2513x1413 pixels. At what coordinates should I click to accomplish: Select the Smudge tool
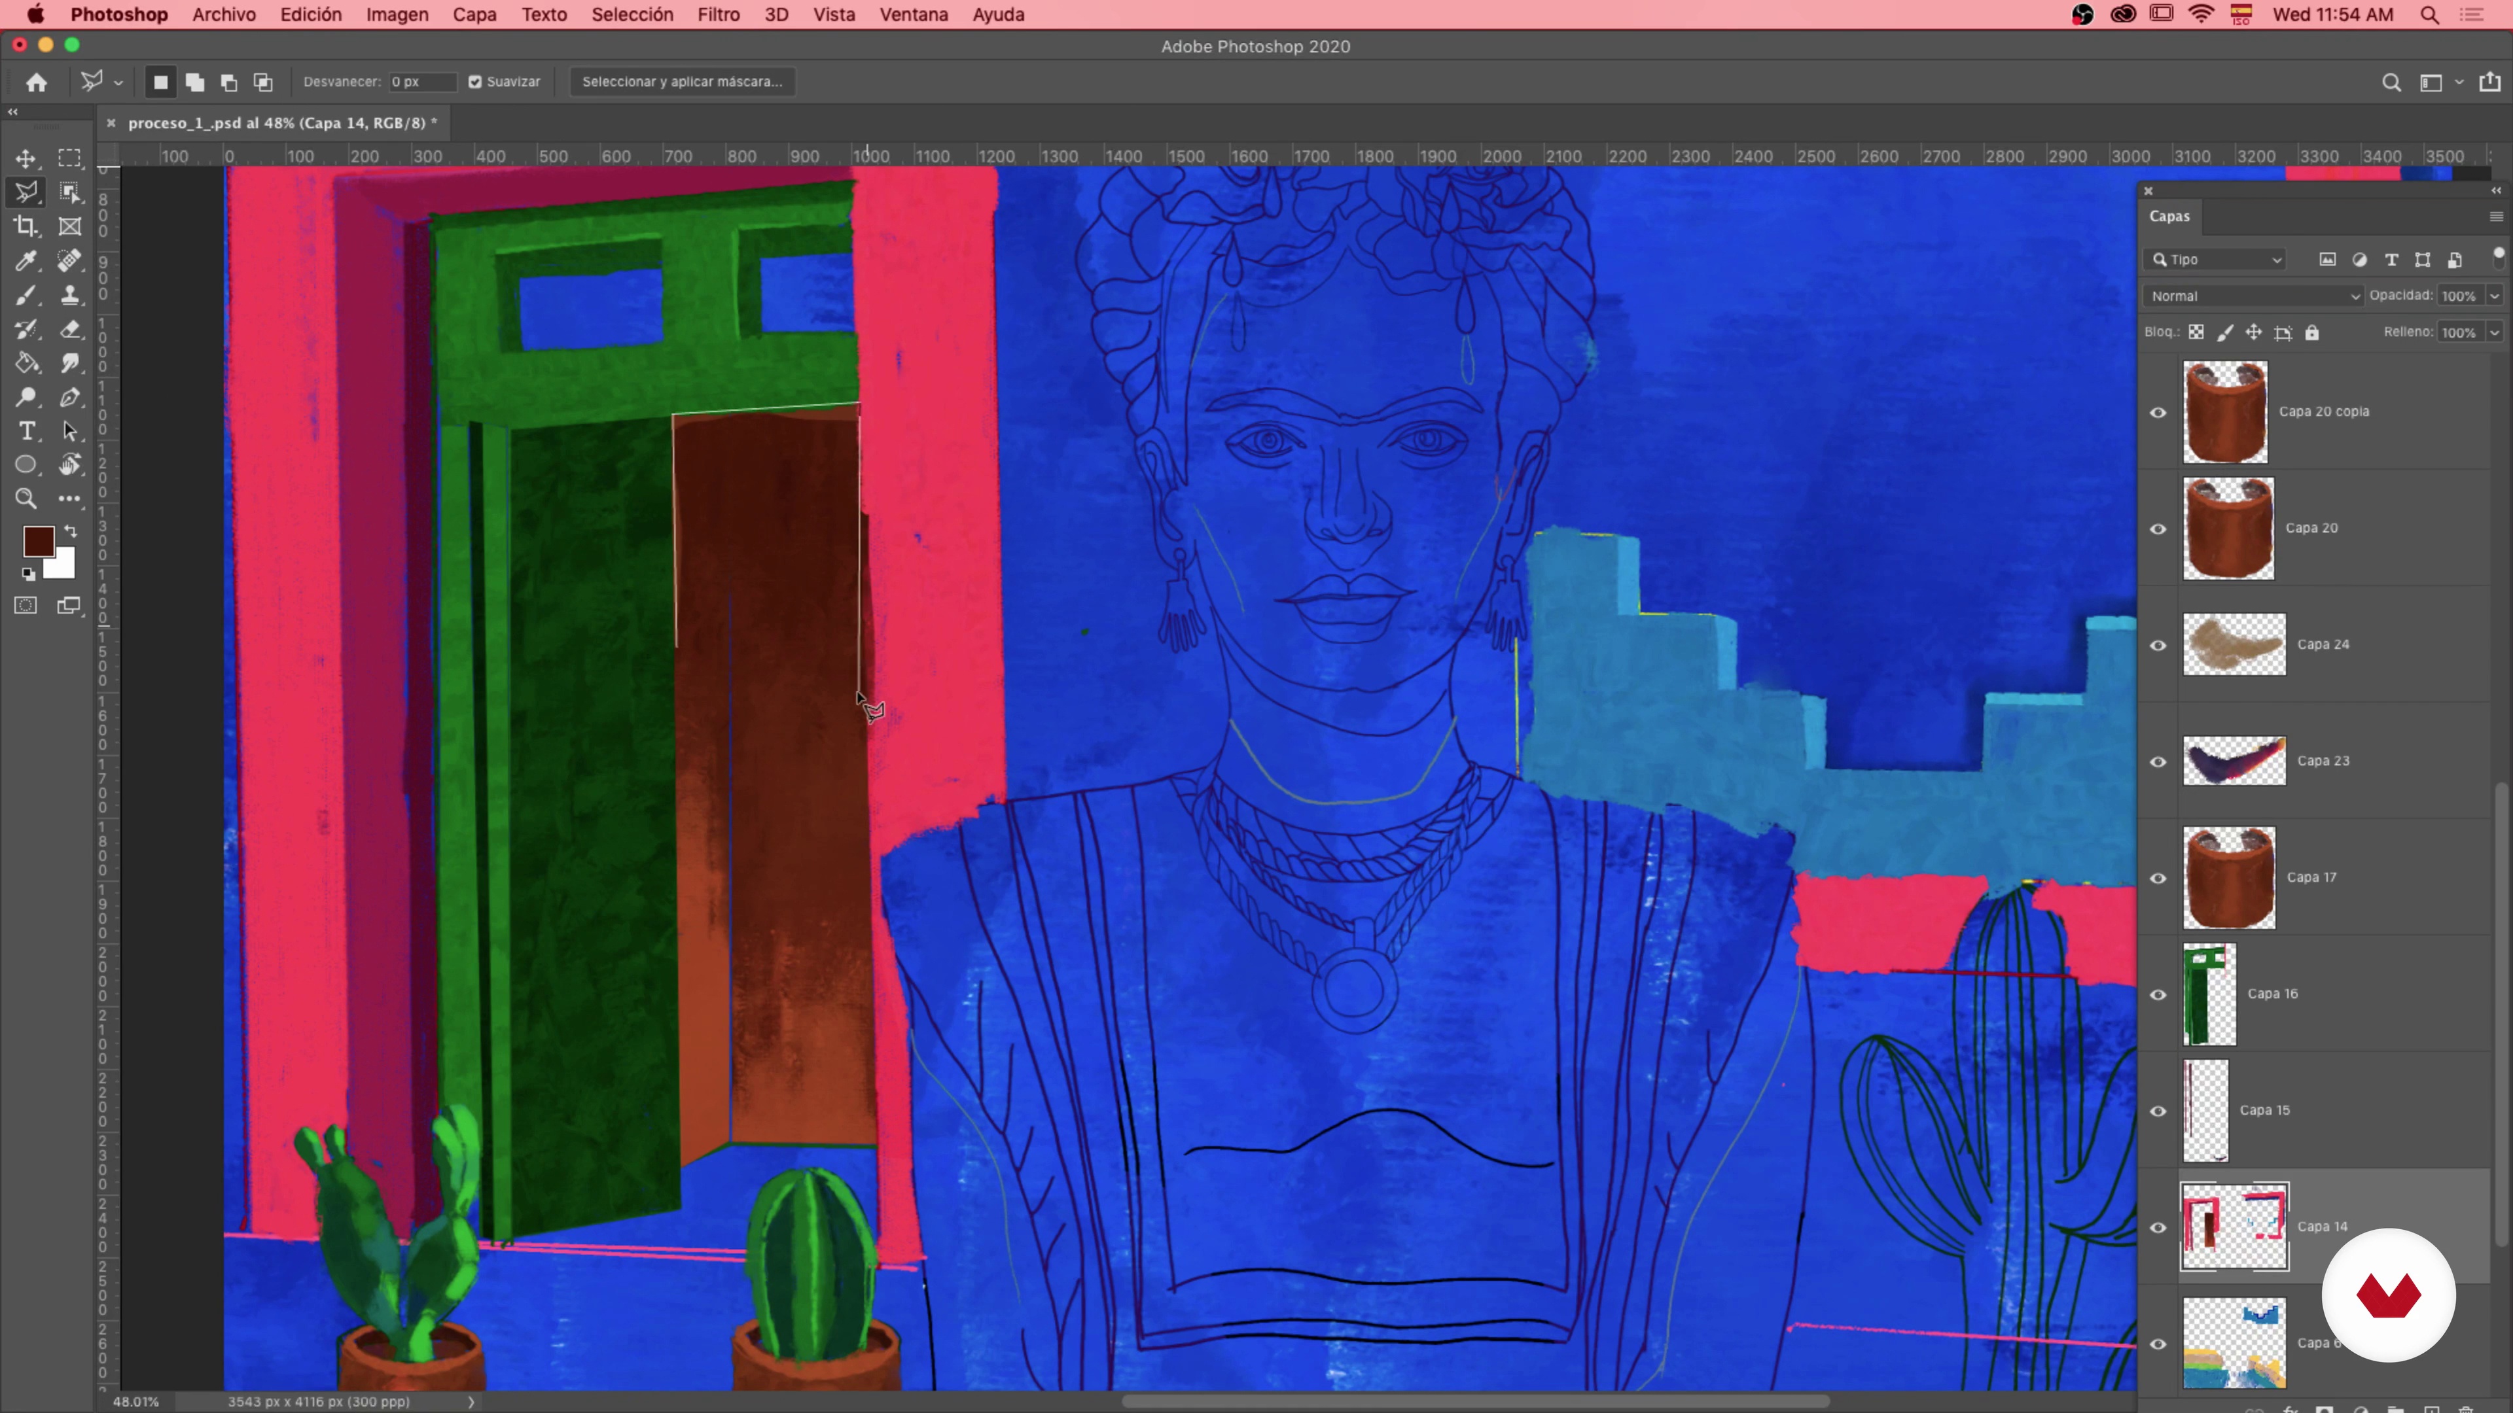coord(69,363)
